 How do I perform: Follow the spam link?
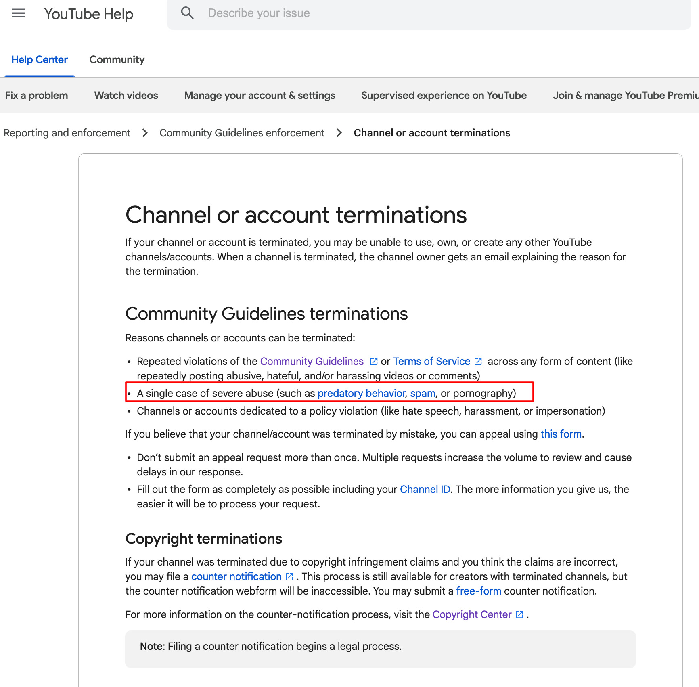point(423,393)
